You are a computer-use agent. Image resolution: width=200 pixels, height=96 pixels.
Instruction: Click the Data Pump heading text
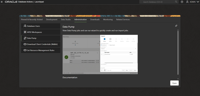(68, 27)
